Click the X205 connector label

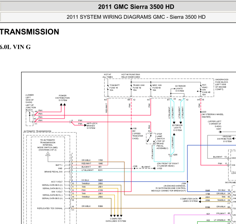tap(175, 155)
